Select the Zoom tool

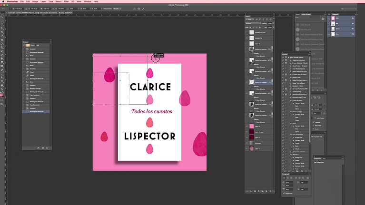(3, 89)
